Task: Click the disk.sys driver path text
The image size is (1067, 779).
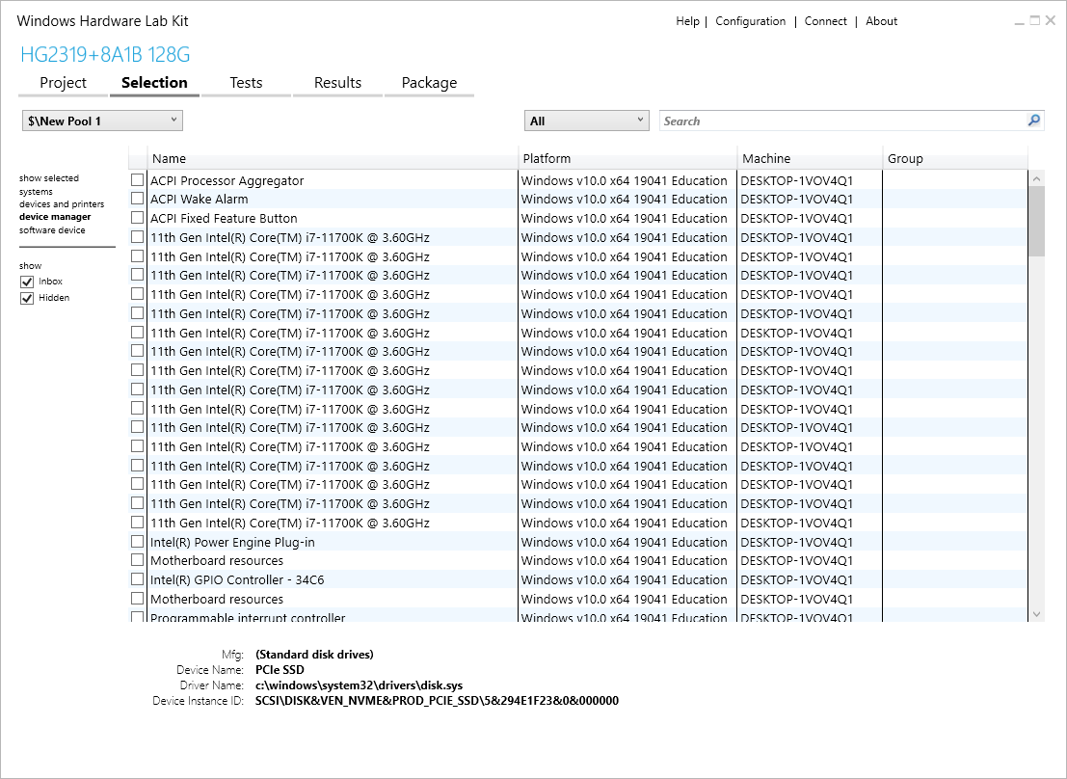Action: [359, 685]
